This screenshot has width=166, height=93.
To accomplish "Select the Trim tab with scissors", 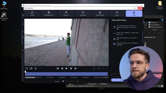I will (x=134, y=13).
